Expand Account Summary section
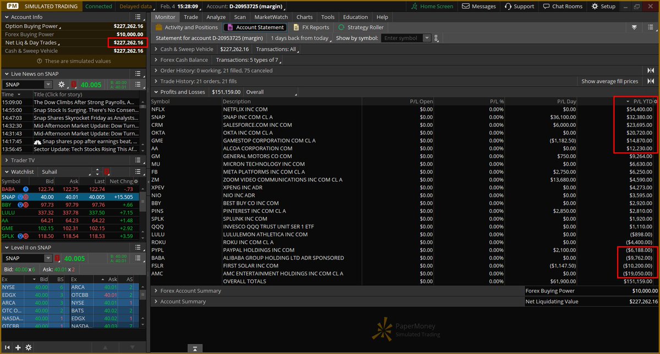The width and height of the screenshot is (660, 354). click(157, 301)
